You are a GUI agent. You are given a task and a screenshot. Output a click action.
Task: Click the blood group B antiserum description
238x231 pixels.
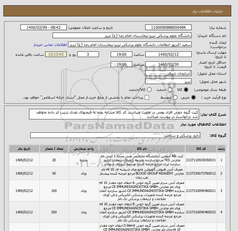pos(142,212)
